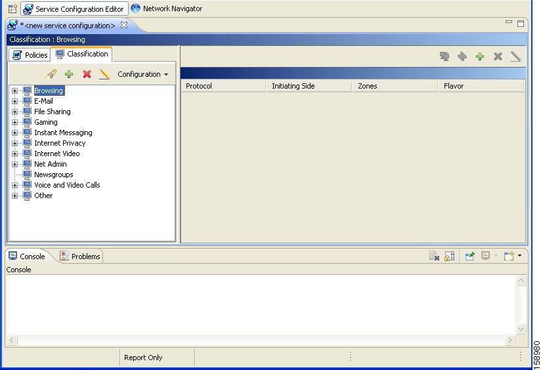Click the key-shaped icon in service toolbar
The image size is (543, 370).
pos(51,74)
